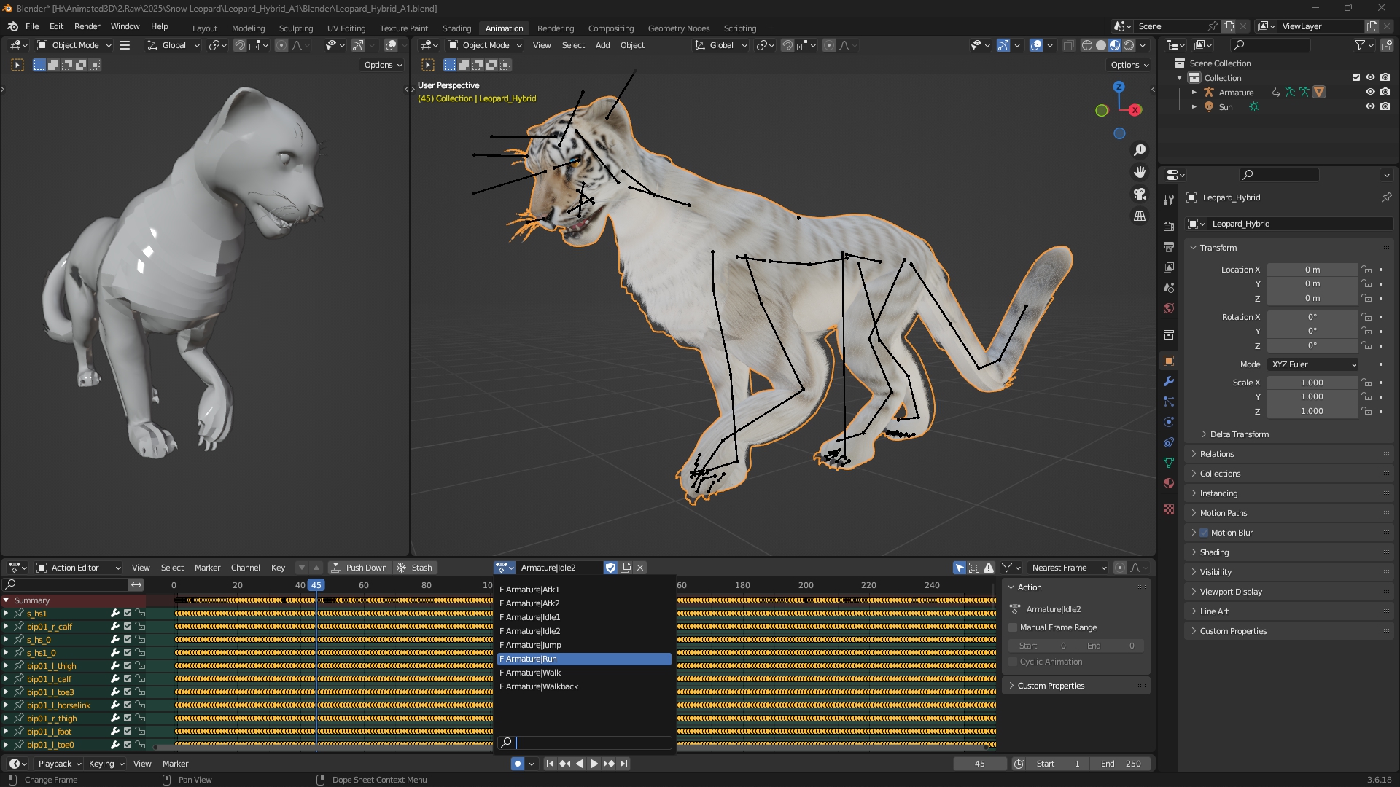The width and height of the screenshot is (1400, 787).
Task: Enable Manual Frame Range checkbox
Action: point(1013,627)
